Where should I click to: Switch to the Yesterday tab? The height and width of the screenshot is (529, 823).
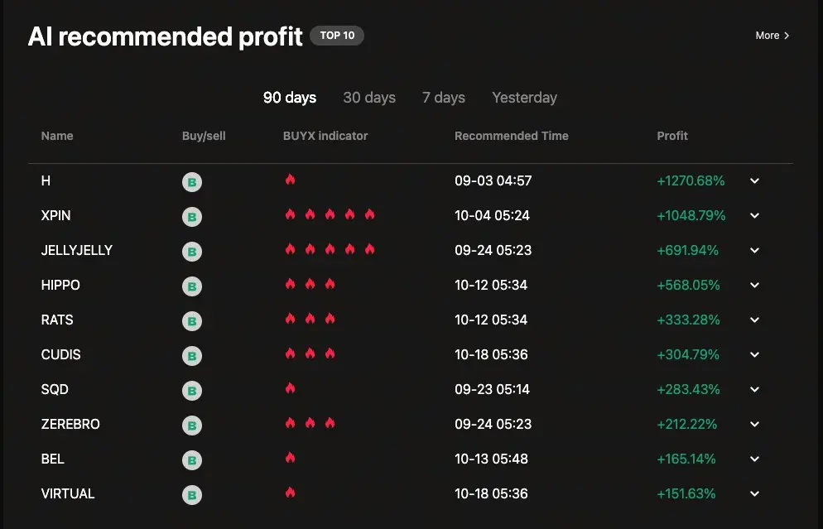(x=524, y=98)
